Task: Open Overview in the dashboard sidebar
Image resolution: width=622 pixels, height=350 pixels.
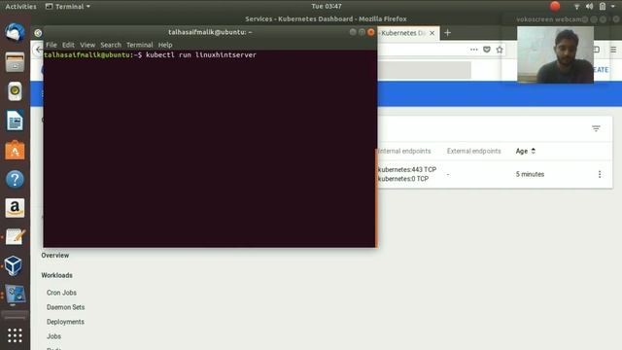Action: 55,255
